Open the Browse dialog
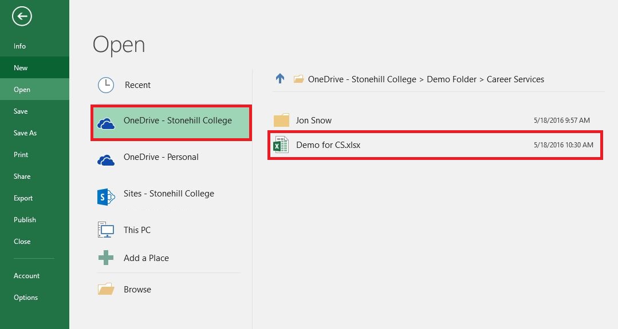 tap(137, 289)
